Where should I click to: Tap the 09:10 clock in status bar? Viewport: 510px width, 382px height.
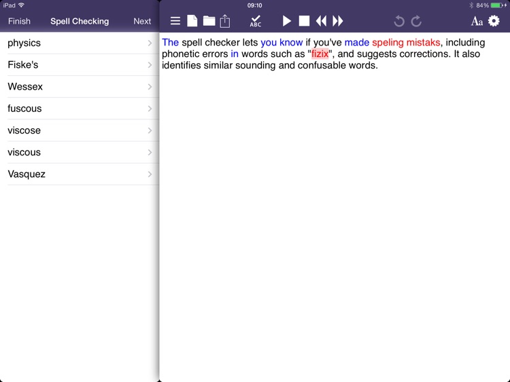(255, 5)
